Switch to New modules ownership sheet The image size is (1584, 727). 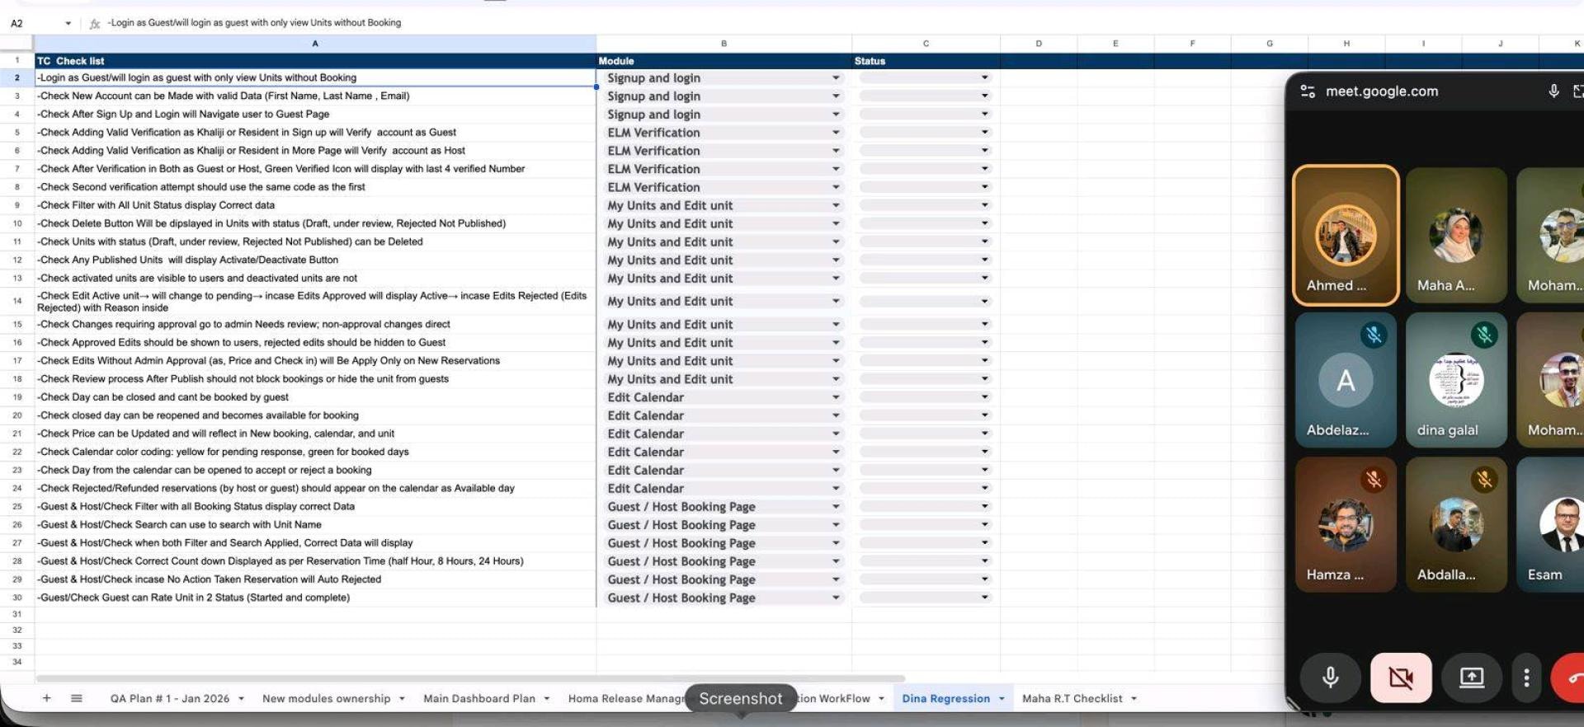326,698
